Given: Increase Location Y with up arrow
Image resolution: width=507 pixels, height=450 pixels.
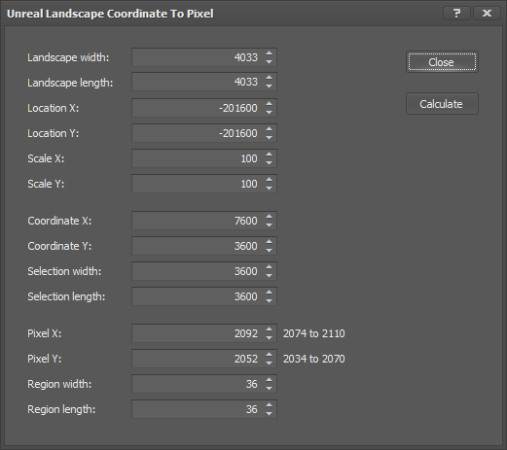Looking at the screenshot, I should [269, 129].
